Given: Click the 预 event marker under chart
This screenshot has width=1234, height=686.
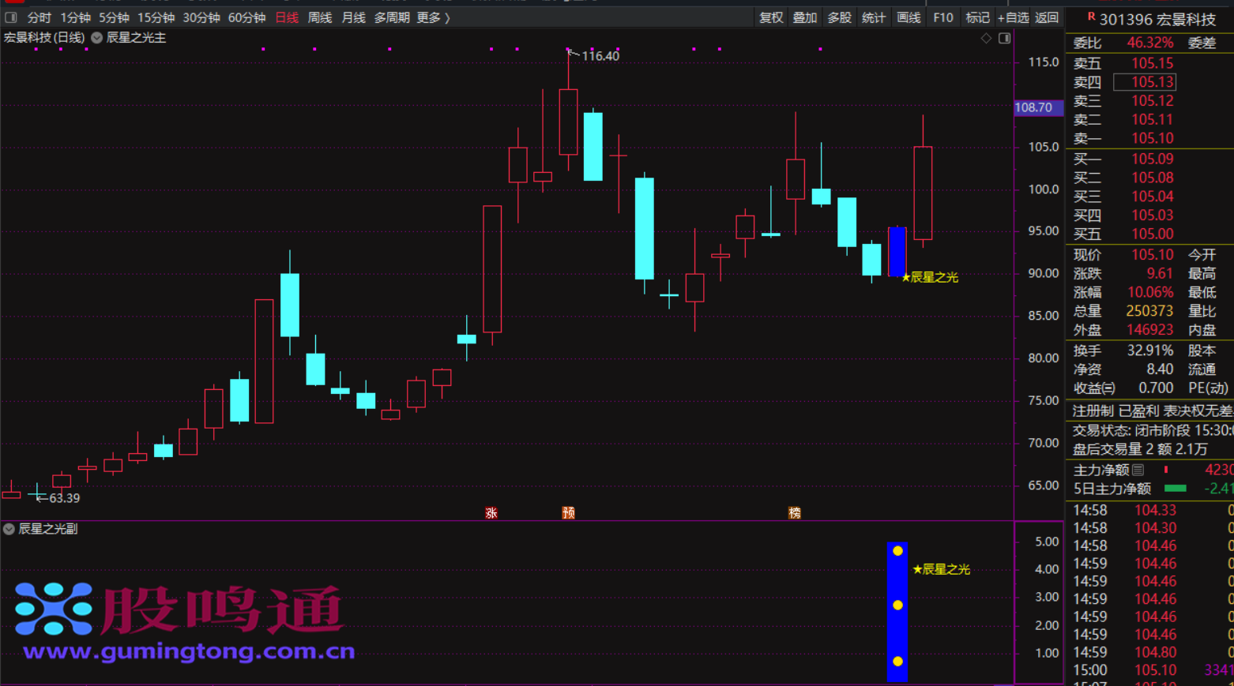Looking at the screenshot, I should [x=568, y=513].
